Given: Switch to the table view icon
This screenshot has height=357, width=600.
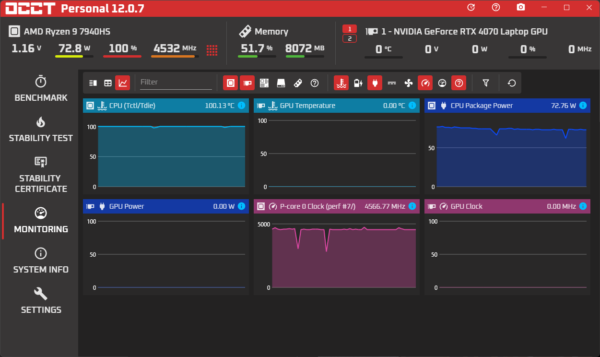Looking at the screenshot, I should point(108,83).
